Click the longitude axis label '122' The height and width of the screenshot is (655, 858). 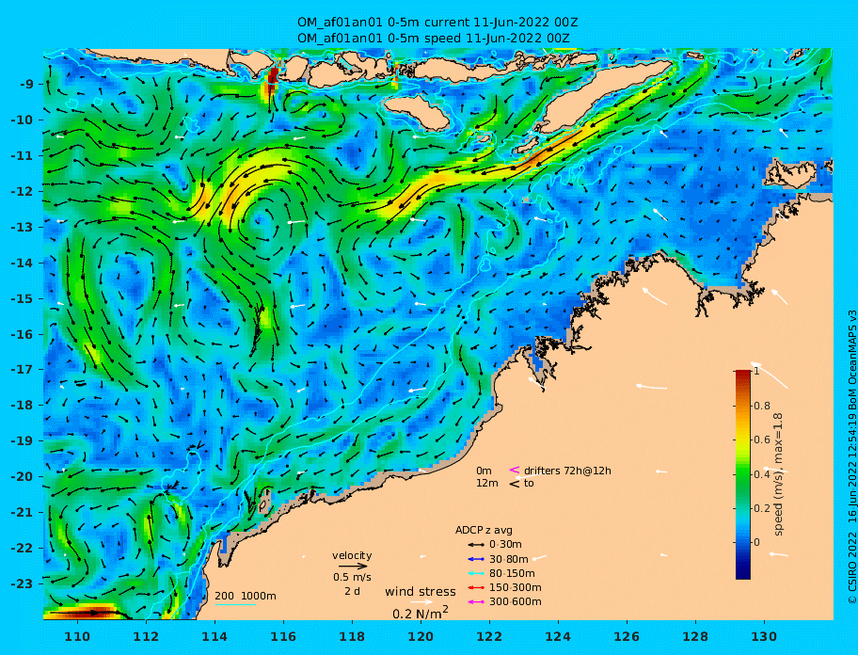(x=489, y=636)
